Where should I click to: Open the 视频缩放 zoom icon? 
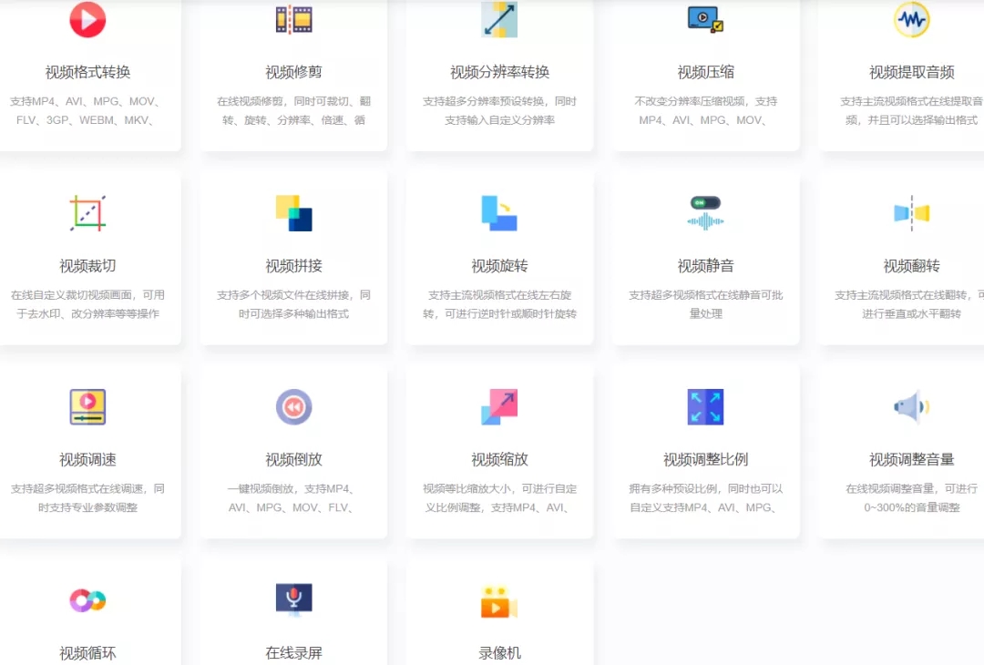498,407
